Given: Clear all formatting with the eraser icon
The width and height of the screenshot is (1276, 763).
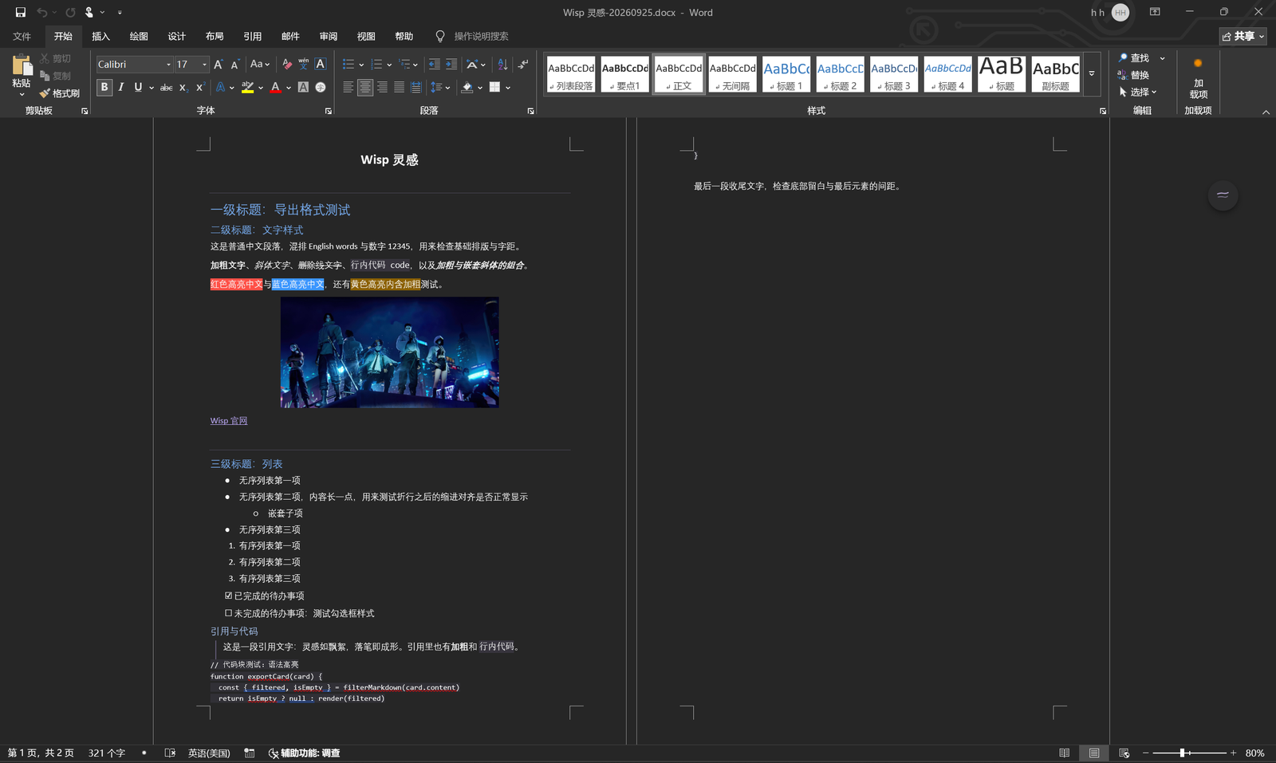Looking at the screenshot, I should tap(287, 65).
